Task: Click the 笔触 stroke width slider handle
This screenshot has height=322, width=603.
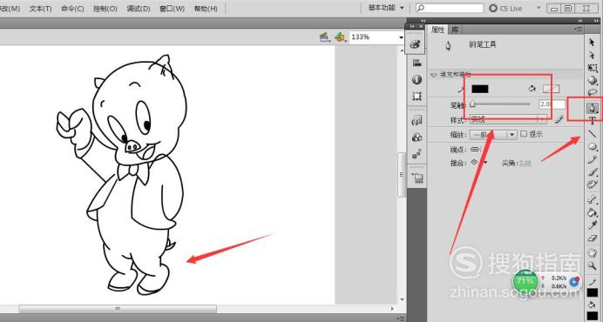Action: tap(472, 104)
